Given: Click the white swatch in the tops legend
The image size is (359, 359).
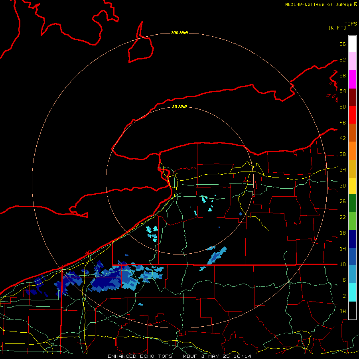Looking at the screenshot, I should 352,44.
